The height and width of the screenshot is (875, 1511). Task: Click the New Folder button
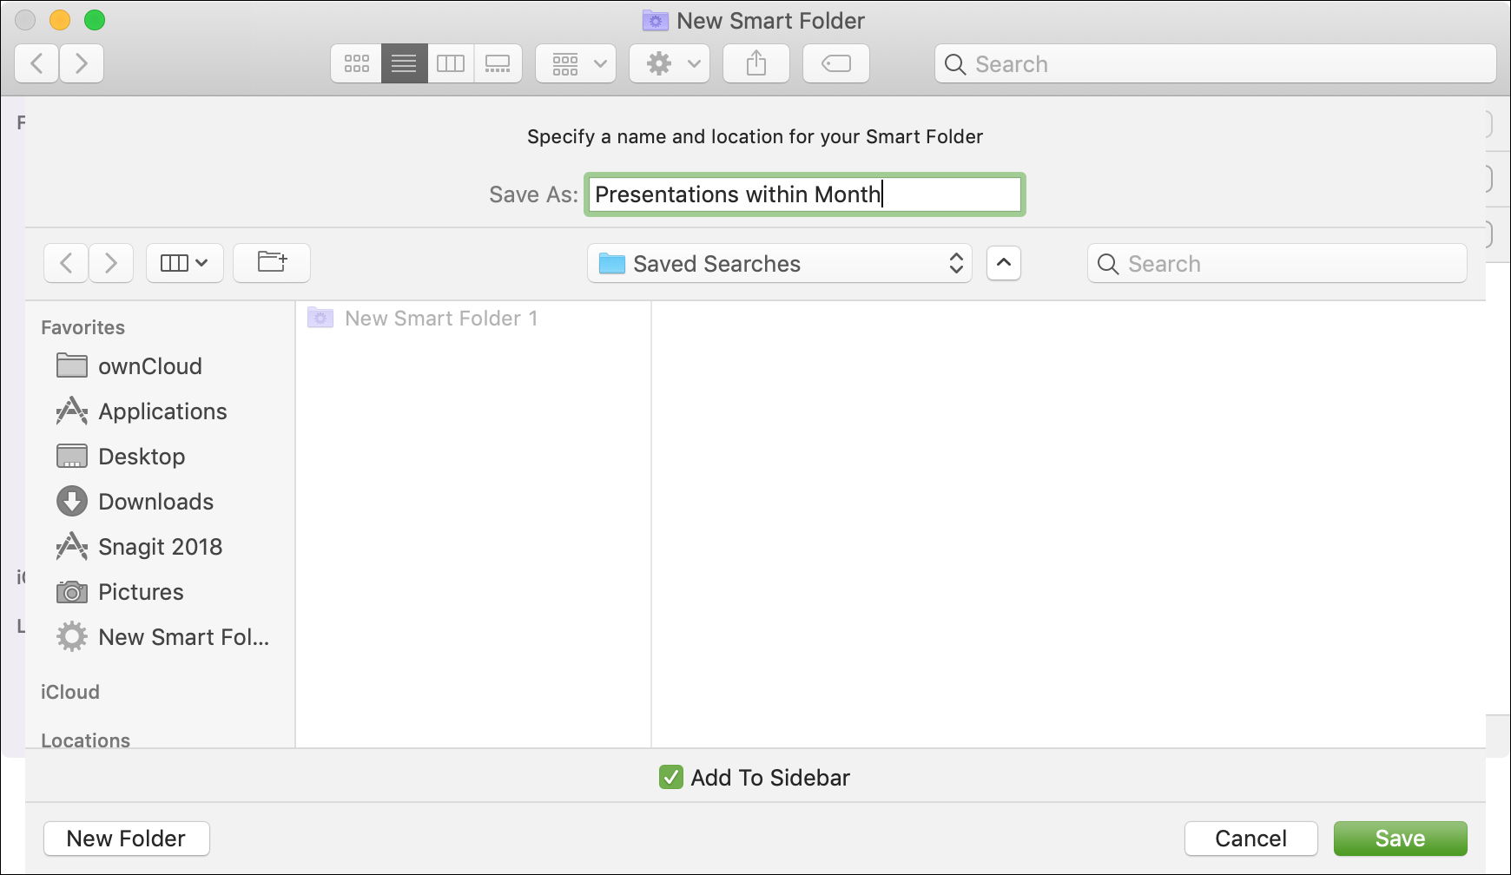(127, 839)
